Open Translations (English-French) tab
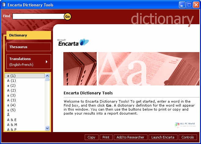201x144 pixels. tap(29, 62)
